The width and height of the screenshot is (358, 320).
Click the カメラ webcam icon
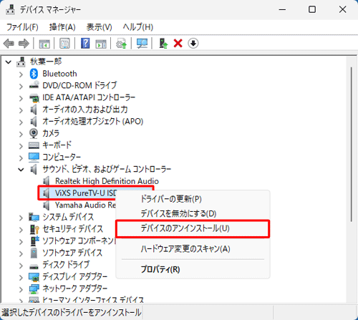tap(34, 133)
